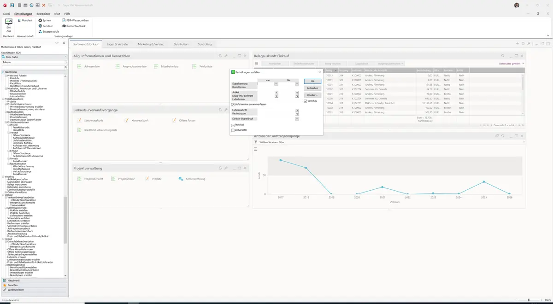
Task: Disable the Vorschau checkbox
Action: click(x=306, y=101)
